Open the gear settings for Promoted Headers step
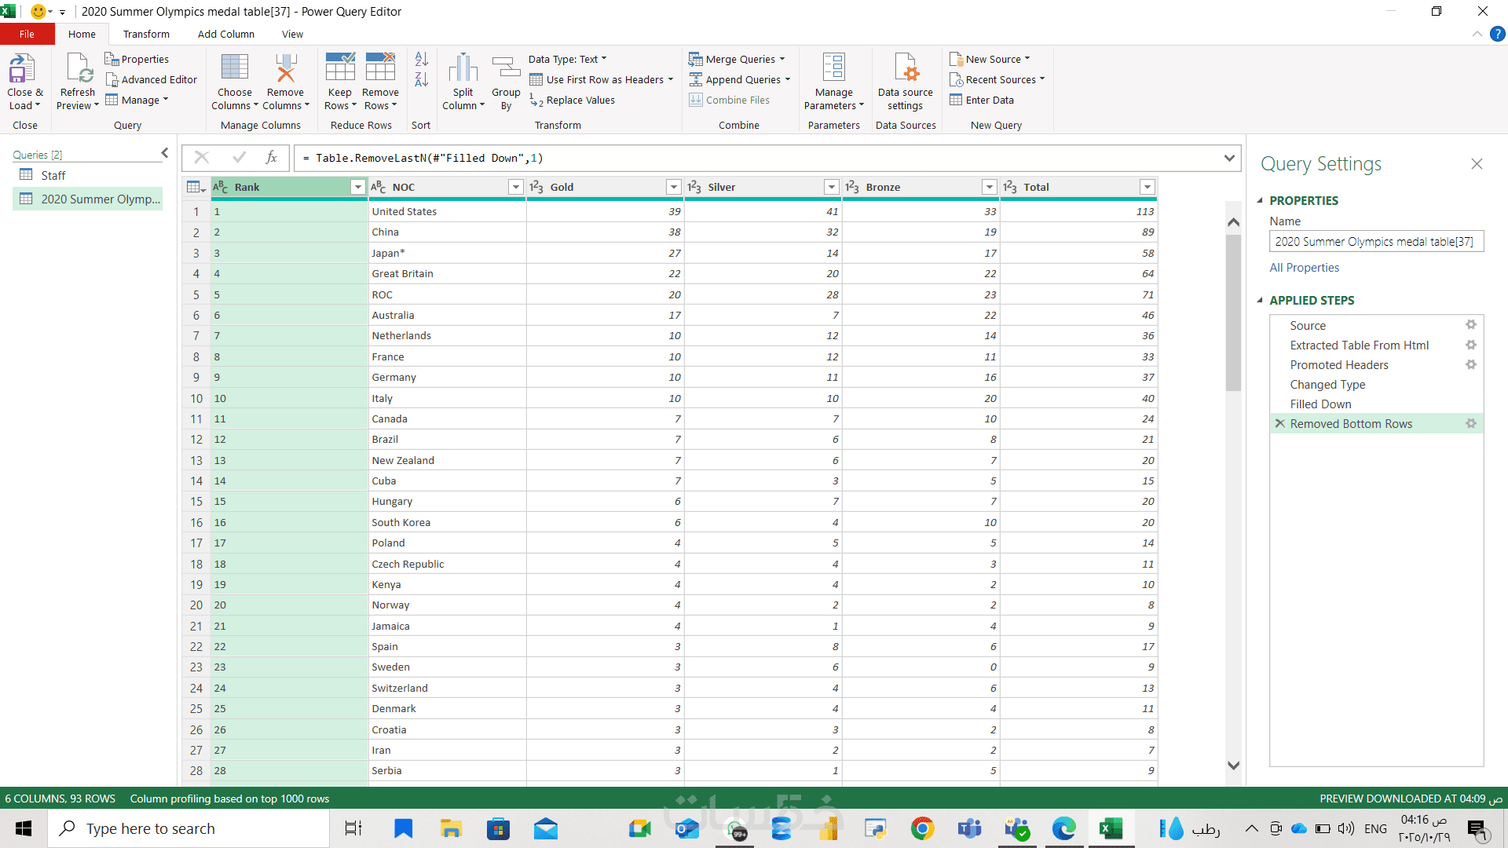This screenshot has height=848, width=1508. point(1470,364)
